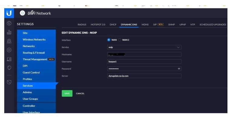
Task: Open the Threat shield icon in sidebar
Action: (x=9, y=82)
